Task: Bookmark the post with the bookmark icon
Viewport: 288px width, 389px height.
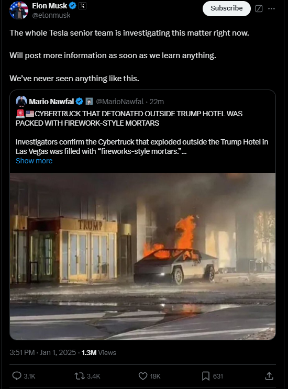Action: [206, 376]
